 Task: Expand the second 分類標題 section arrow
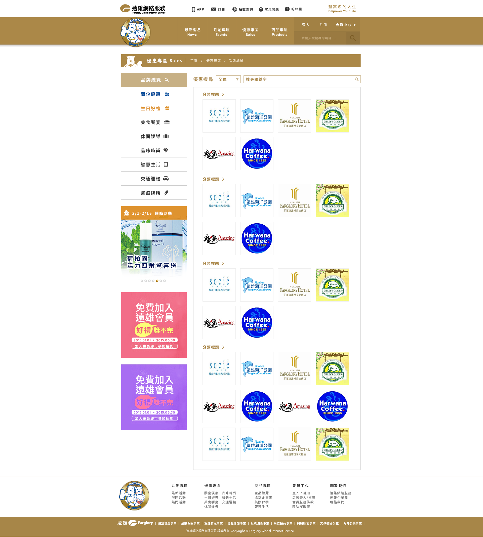[223, 179]
